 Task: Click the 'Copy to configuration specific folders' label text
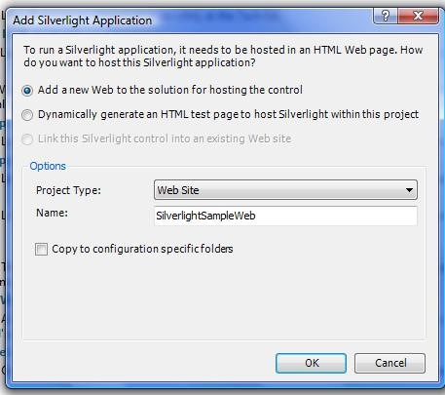pyautogui.click(x=142, y=249)
